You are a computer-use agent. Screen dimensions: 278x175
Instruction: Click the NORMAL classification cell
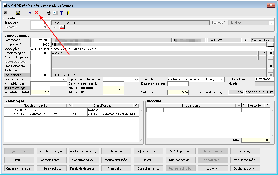click(x=113, y=110)
